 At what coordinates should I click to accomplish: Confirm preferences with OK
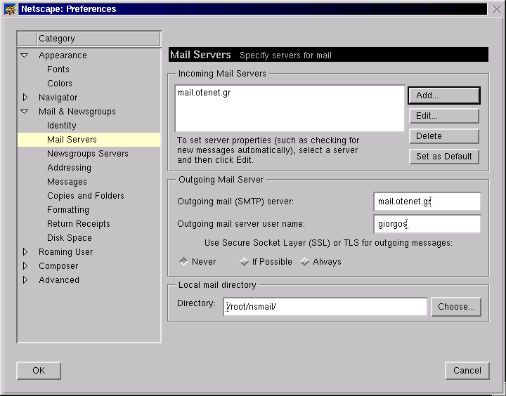tap(39, 371)
